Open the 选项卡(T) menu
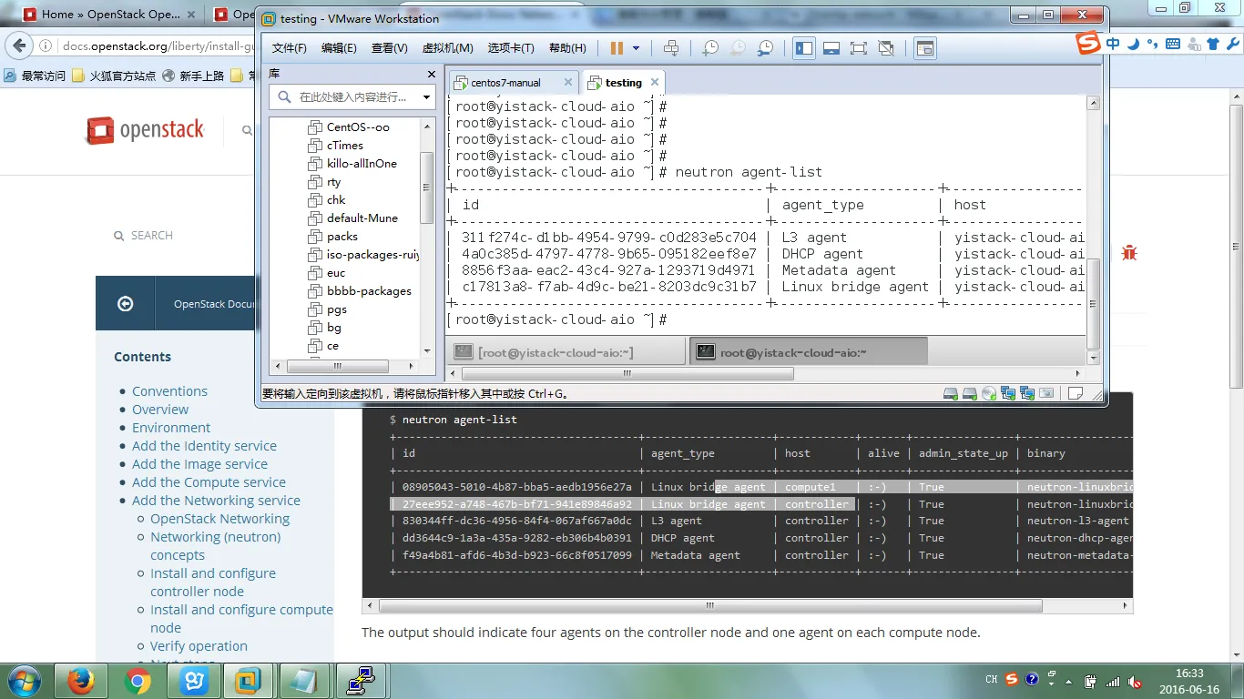This screenshot has height=699, width=1244. 511,48
